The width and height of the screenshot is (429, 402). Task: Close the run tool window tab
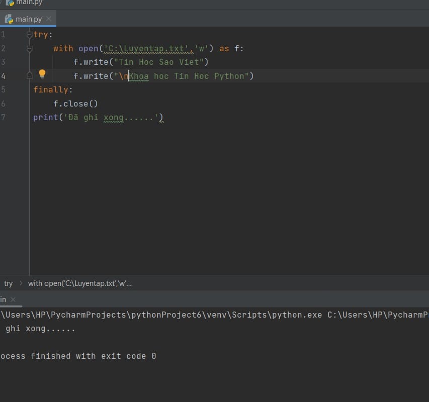tap(13, 299)
